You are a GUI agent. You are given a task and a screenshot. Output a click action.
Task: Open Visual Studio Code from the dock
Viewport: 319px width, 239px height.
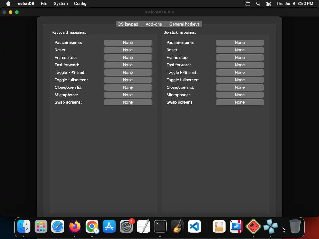tap(194, 226)
